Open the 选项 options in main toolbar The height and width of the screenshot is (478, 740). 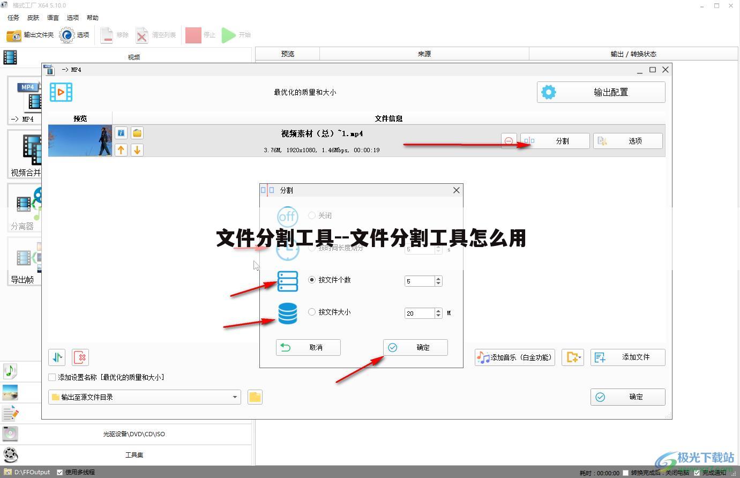click(x=74, y=35)
